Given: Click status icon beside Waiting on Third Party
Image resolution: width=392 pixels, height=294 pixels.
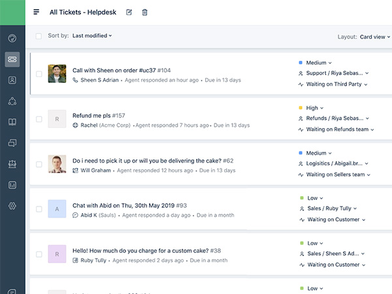Looking at the screenshot, I should pos(301,84).
